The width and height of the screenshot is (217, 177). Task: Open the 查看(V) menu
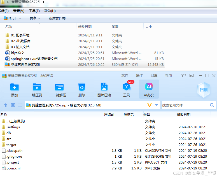pos(19,11)
